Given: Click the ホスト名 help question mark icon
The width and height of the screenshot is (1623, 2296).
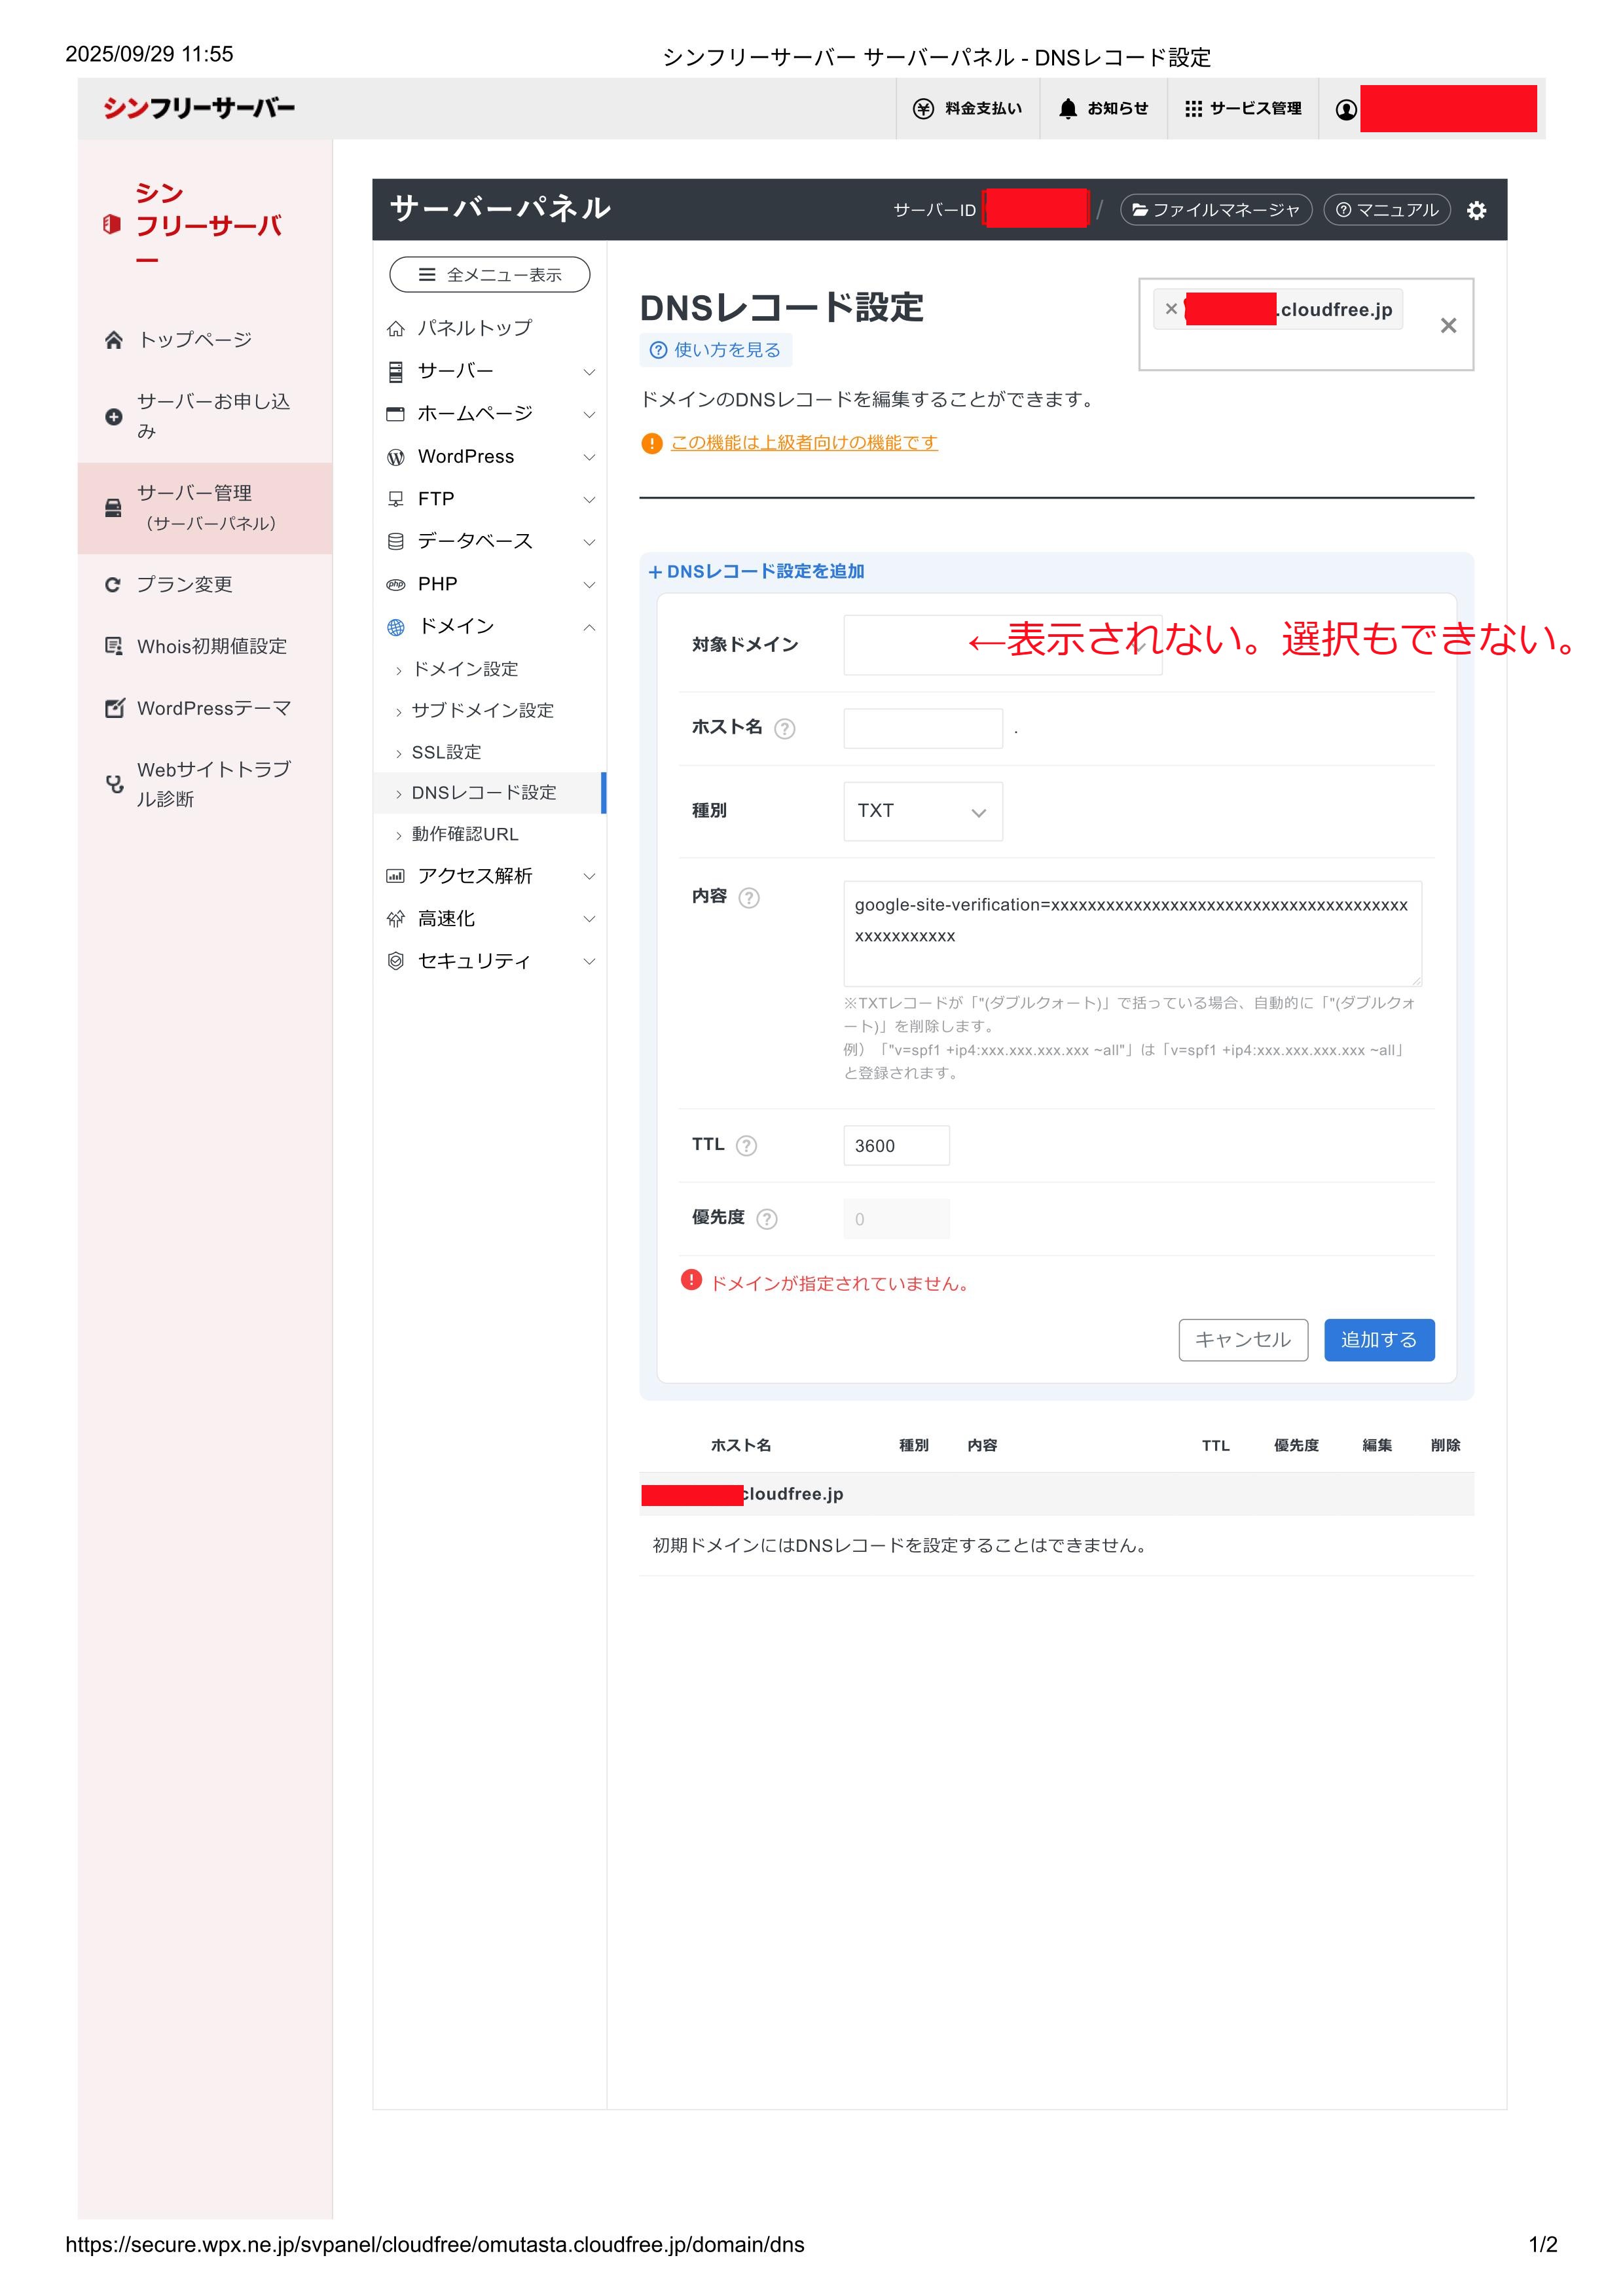Looking at the screenshot, I should pyautogui.click(x=785, y=729).
